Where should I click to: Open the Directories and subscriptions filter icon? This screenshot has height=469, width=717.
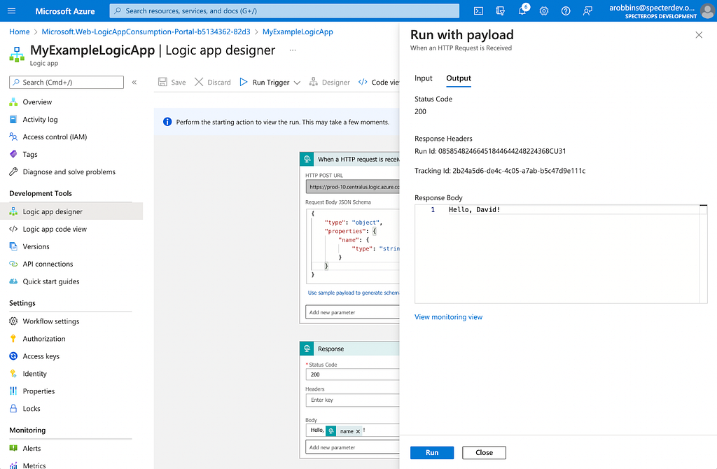click(500, 11)
